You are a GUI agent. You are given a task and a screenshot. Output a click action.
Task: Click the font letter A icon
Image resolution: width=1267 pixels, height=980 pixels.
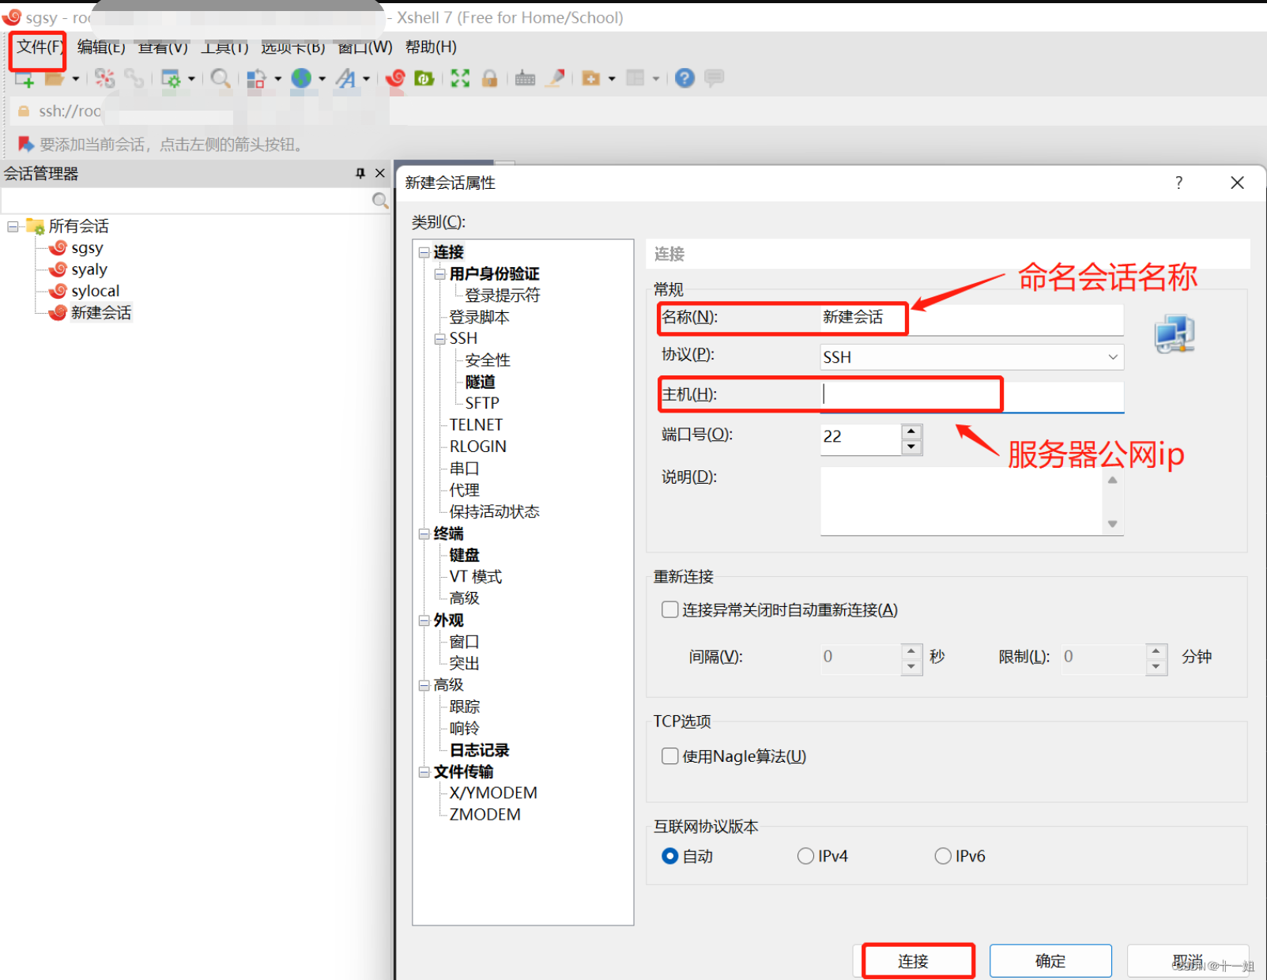[345, 78]
